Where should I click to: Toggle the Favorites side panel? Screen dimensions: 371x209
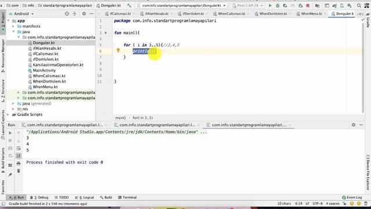point(3,187)
